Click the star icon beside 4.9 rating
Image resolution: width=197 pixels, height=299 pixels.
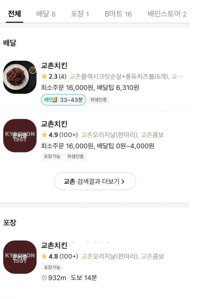(44, 135)
